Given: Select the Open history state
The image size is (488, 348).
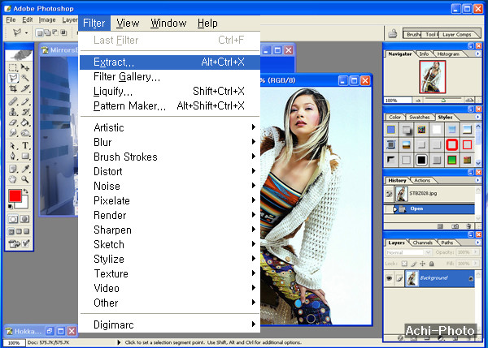Looking at the screenshot, I should (416, 208).
